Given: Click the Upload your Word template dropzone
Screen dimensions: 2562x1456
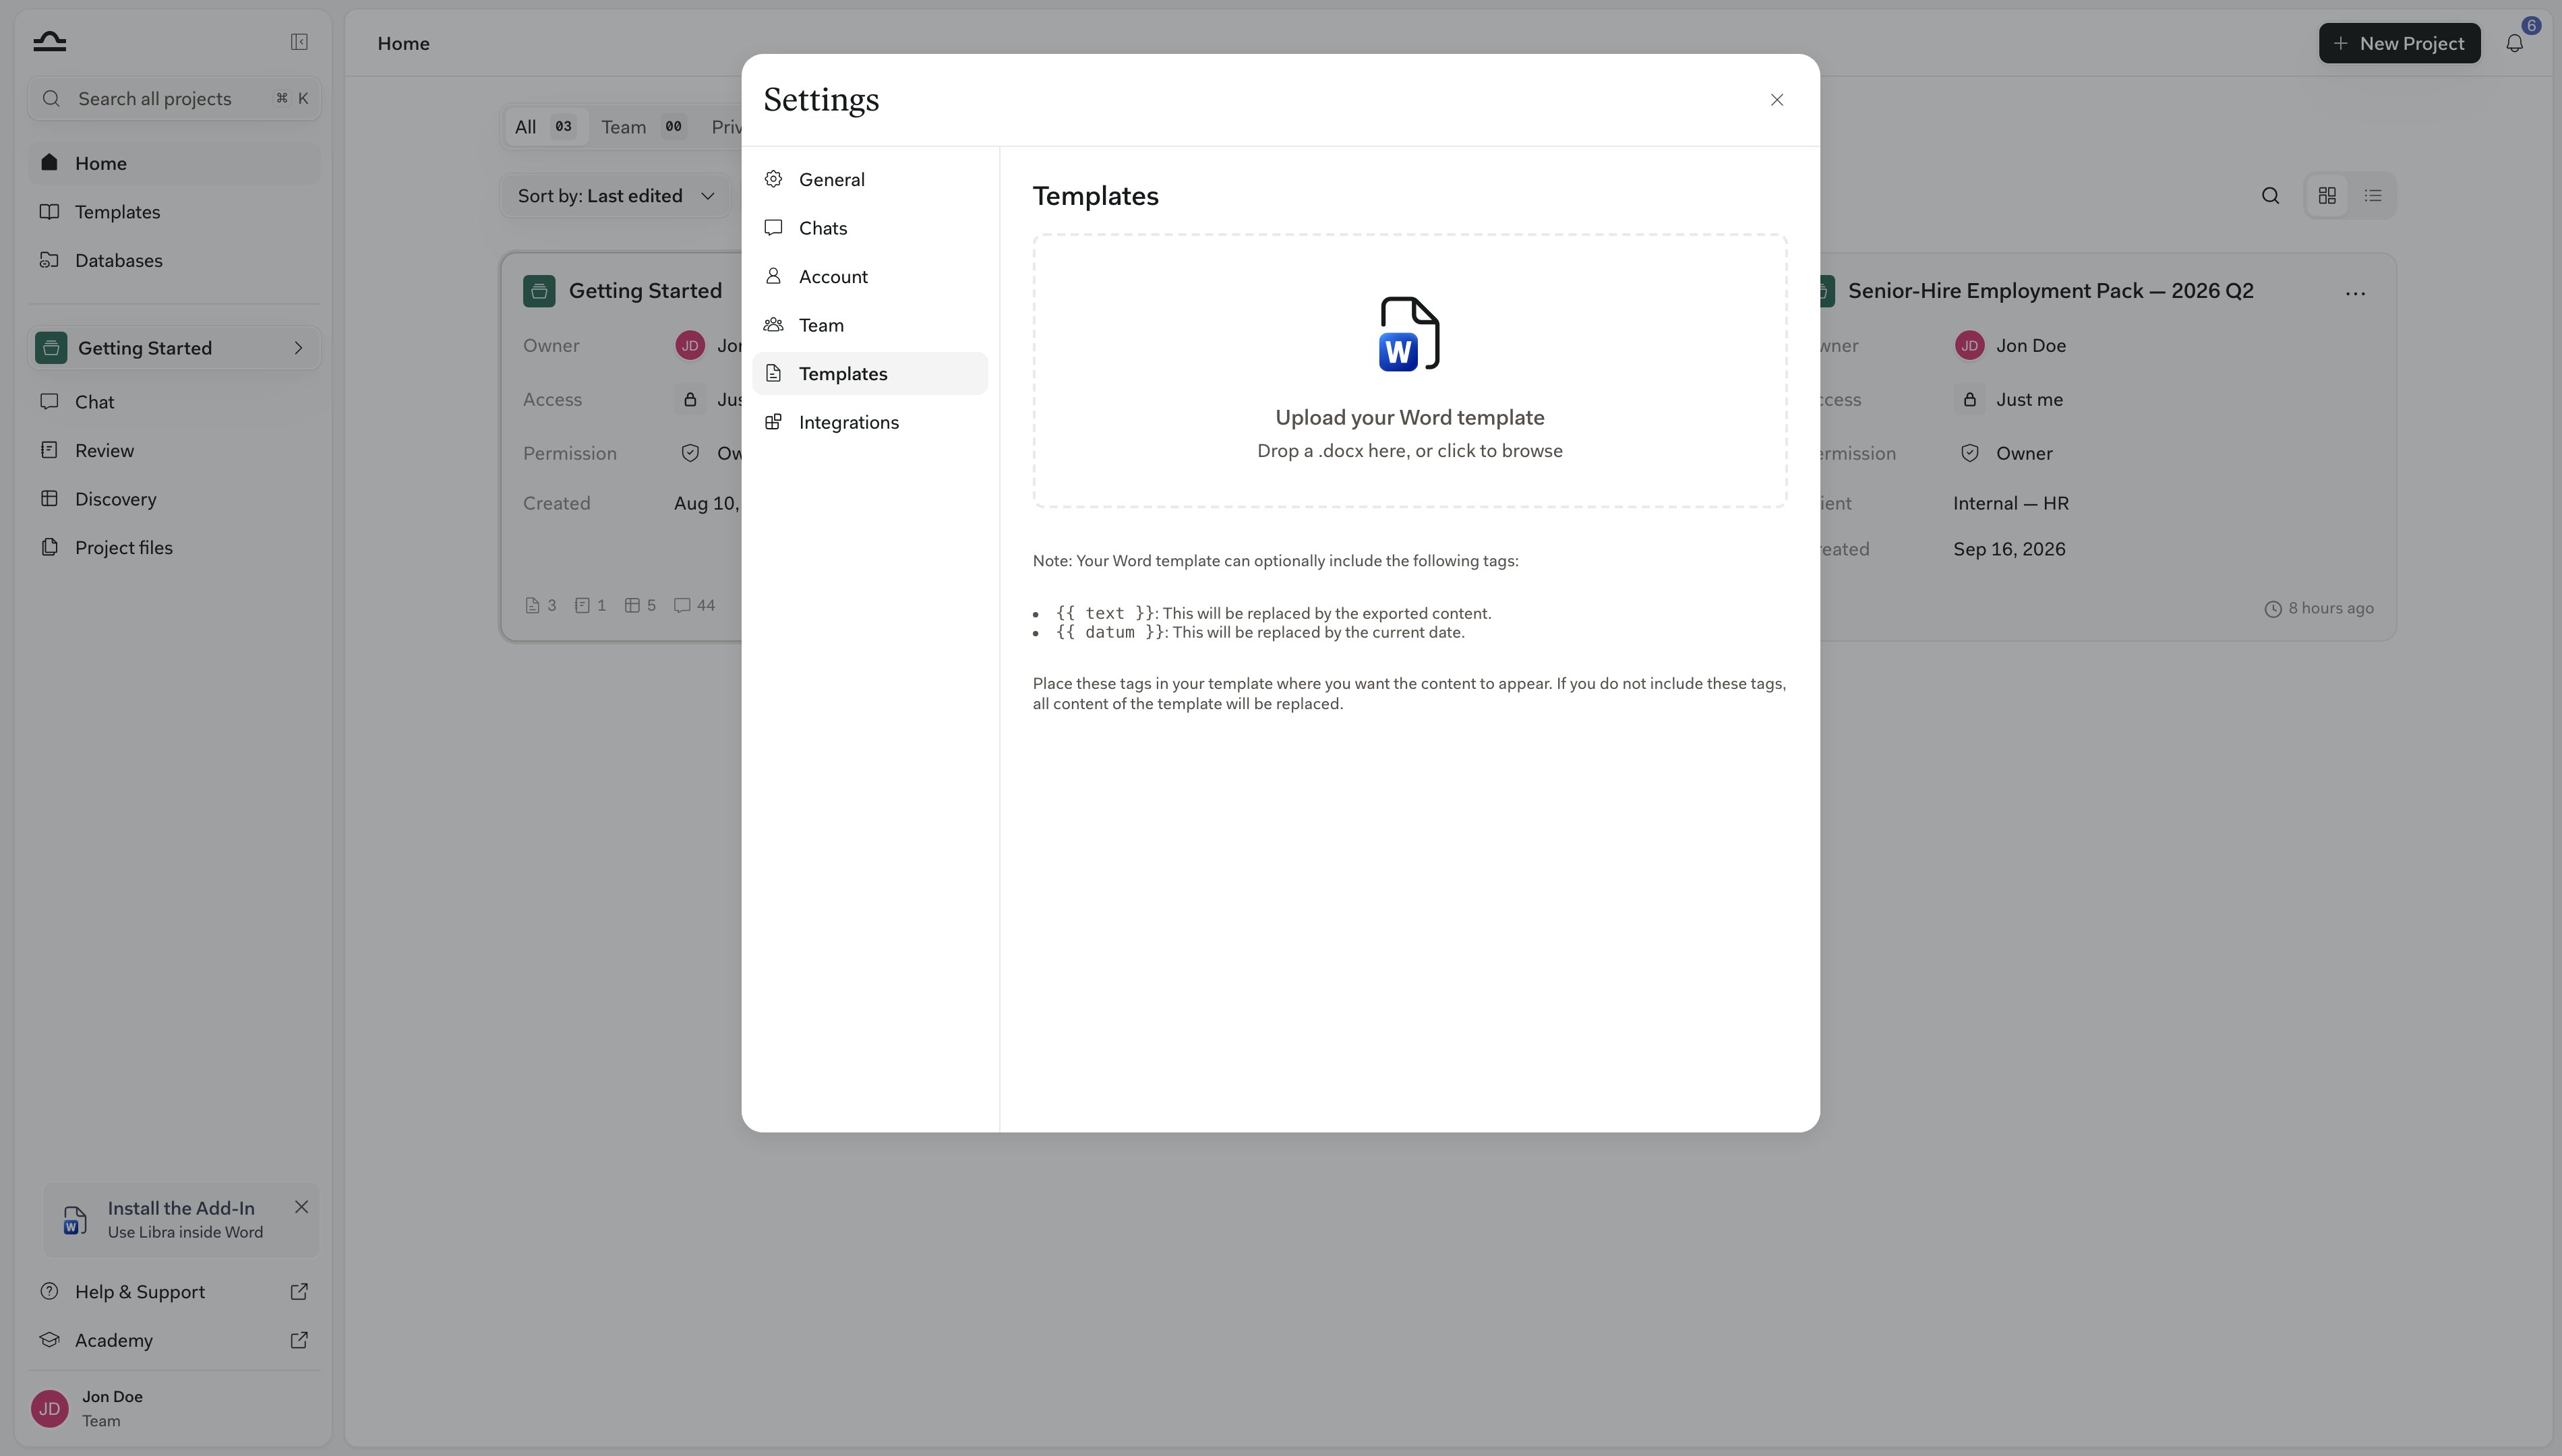Looking at the screenshot, I should point(1410,371).
